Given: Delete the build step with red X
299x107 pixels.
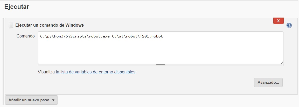Looking at the screenshot, I should (x=279, y=21).
